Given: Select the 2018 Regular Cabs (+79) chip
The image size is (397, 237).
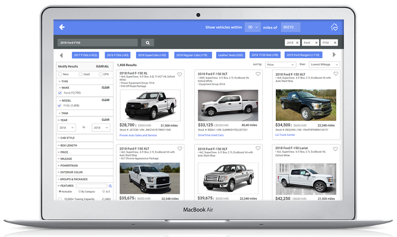Looking at the screenshot, I should (x=193, y=55).
